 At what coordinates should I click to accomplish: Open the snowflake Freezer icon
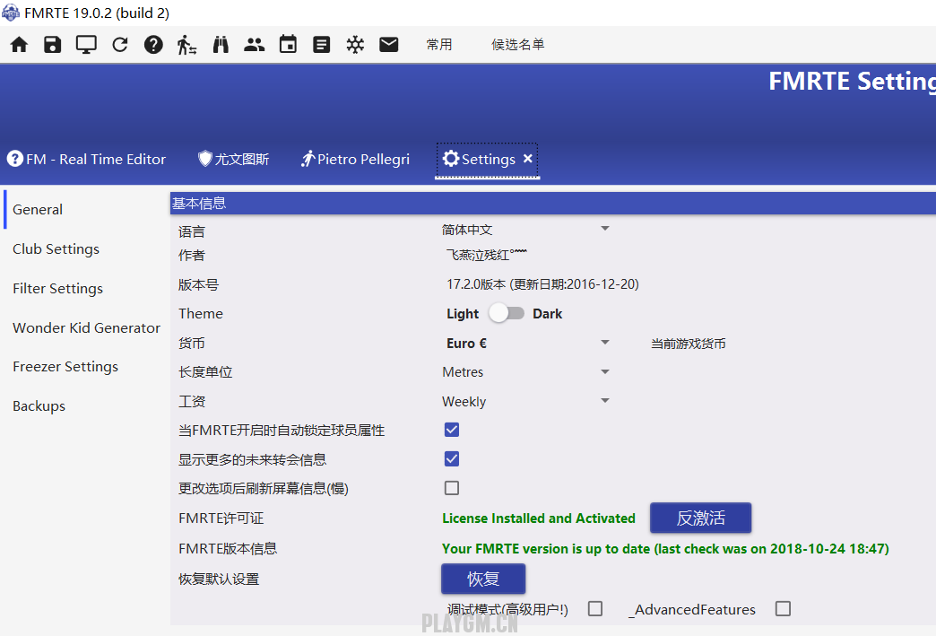355,45
